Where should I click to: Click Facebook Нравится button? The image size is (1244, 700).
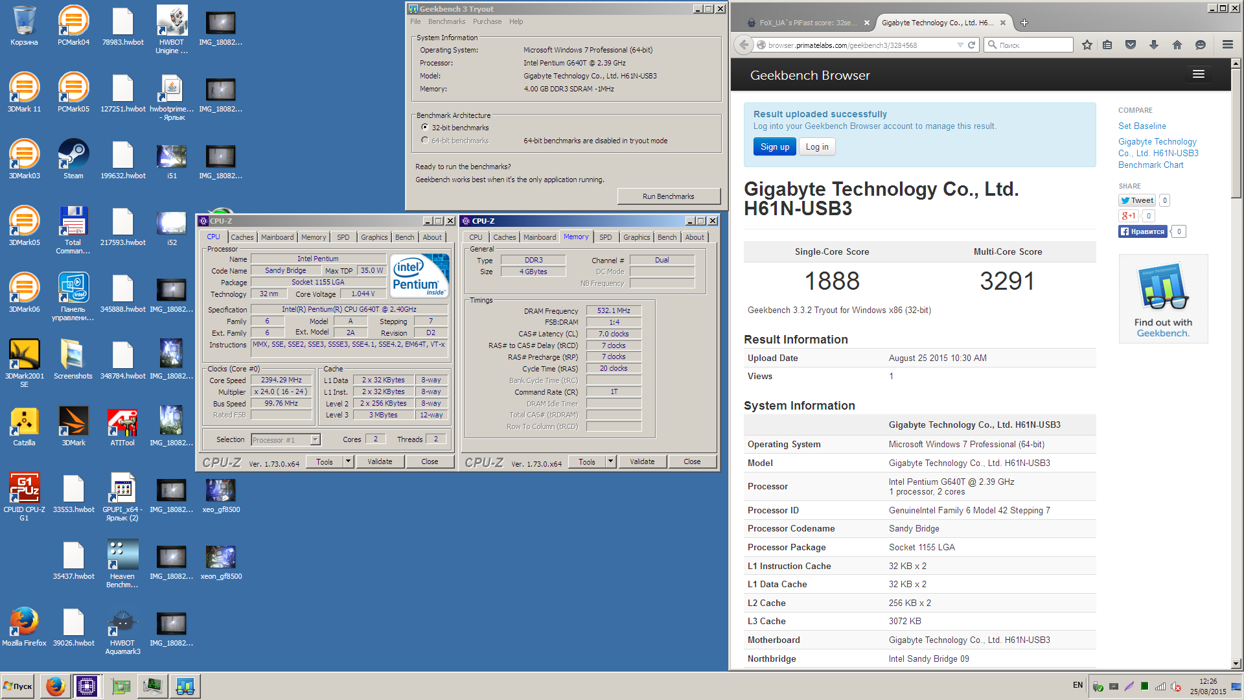[1143, 231]
